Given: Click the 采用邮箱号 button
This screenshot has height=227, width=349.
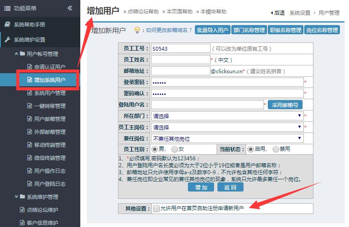Looking at the screenshot, I should 285,104.
